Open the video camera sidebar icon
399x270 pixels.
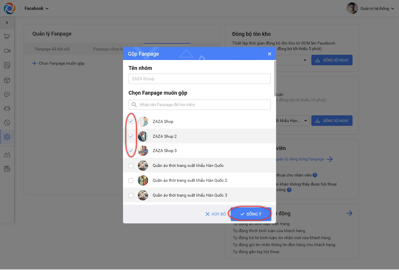tap(7, 51)
